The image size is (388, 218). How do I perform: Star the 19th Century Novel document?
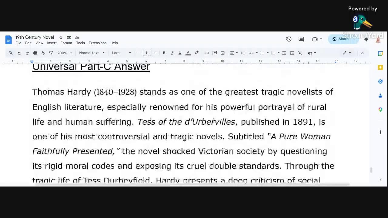[x=61, y=37]
